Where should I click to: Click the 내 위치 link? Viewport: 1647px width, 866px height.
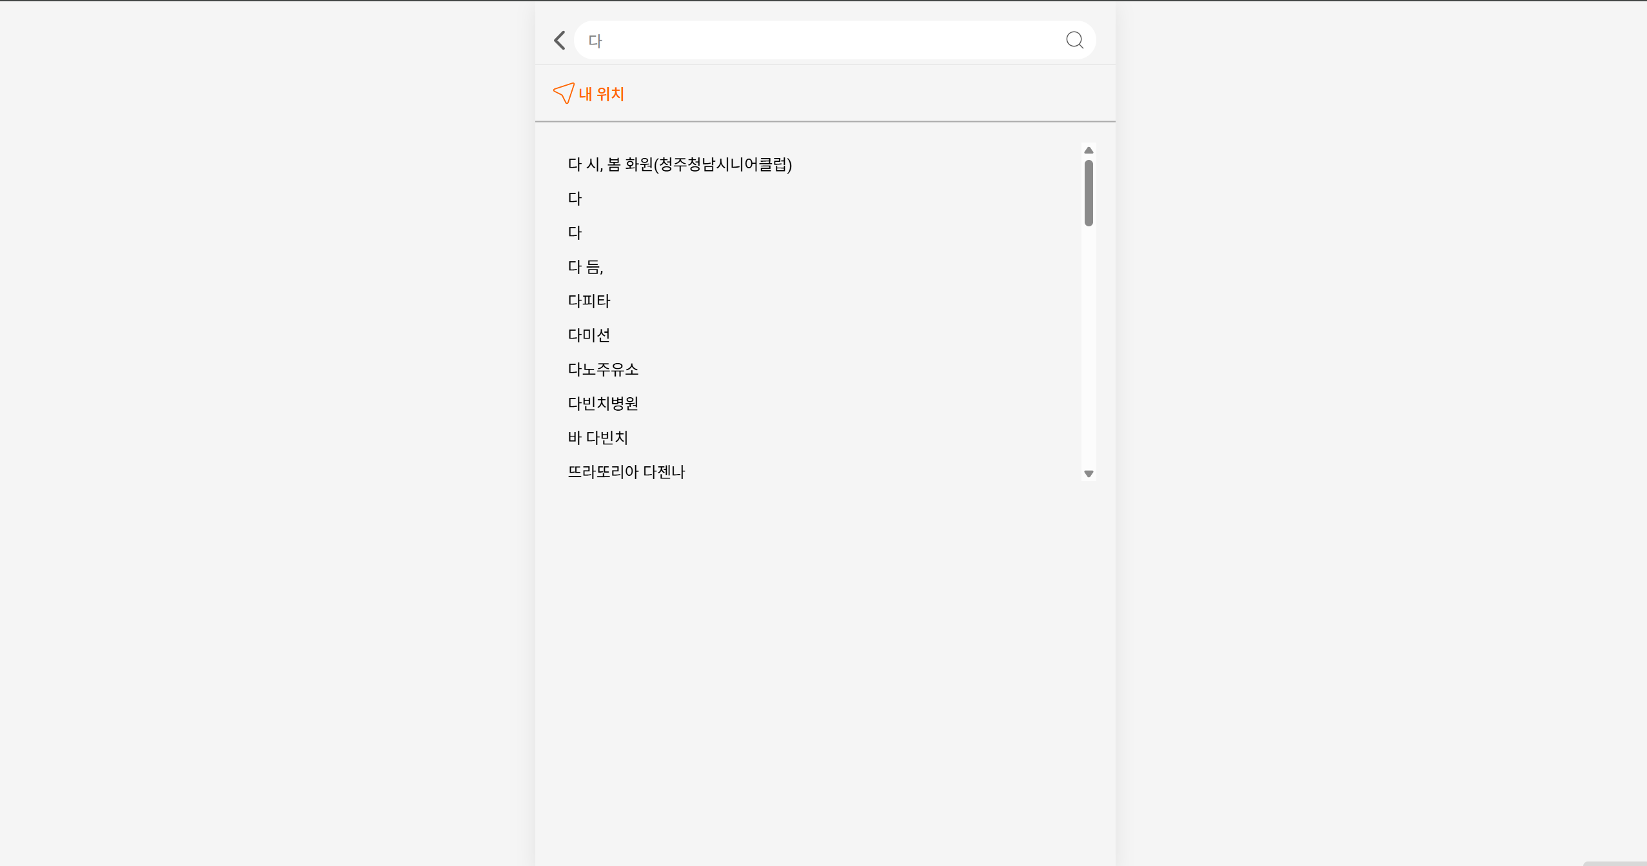tap(601, 94)
